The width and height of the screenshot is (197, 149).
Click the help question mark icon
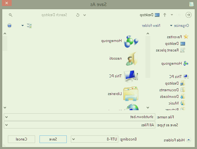tap(9, 25)
